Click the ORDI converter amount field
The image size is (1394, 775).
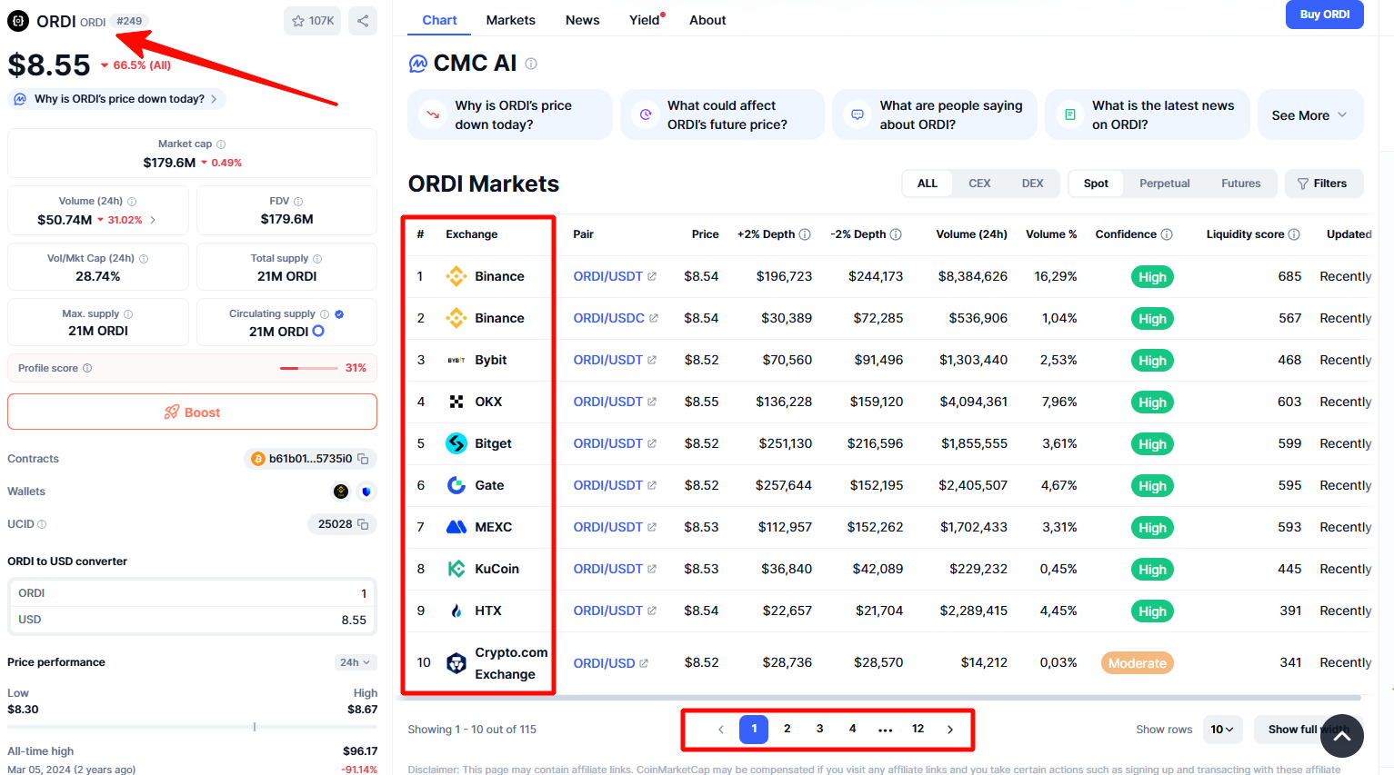click(x=192, y=593)
